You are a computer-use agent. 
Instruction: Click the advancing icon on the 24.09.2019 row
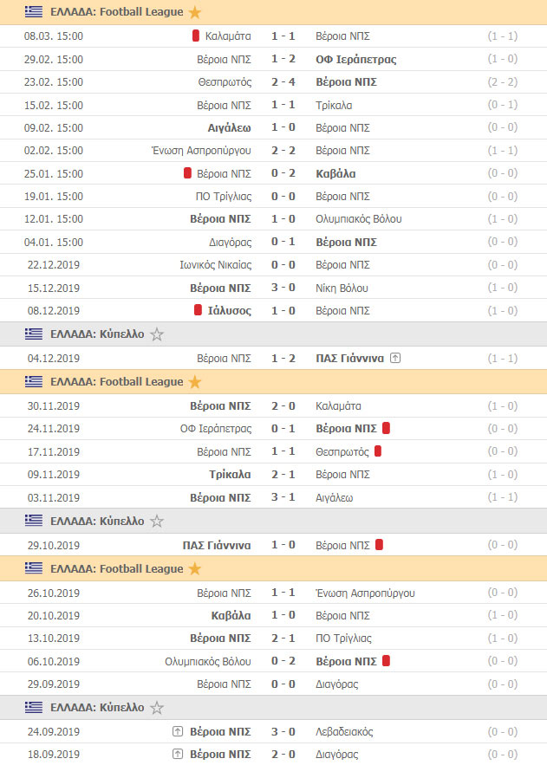pyautogui.click(x=178, y=731)
